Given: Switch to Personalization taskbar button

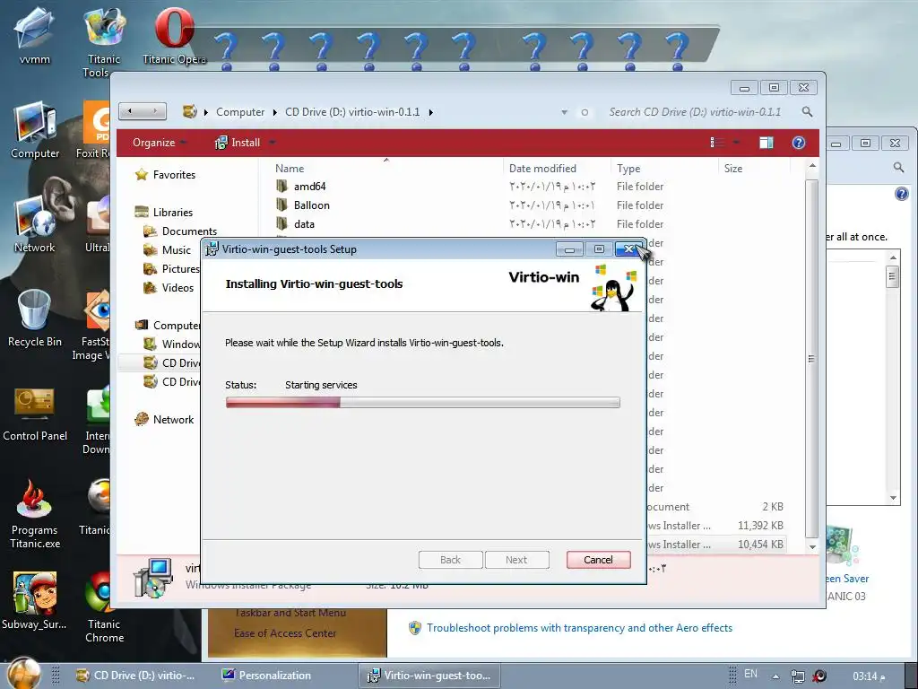Looking at the screenshot, I should click(x=267, y=676).
